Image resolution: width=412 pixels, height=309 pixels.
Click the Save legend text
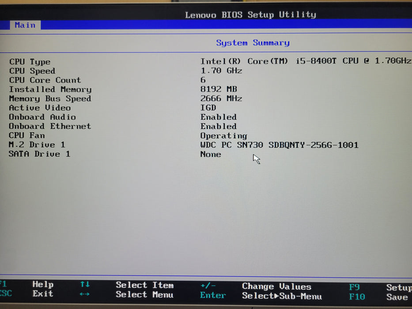(x=397, y=297)
